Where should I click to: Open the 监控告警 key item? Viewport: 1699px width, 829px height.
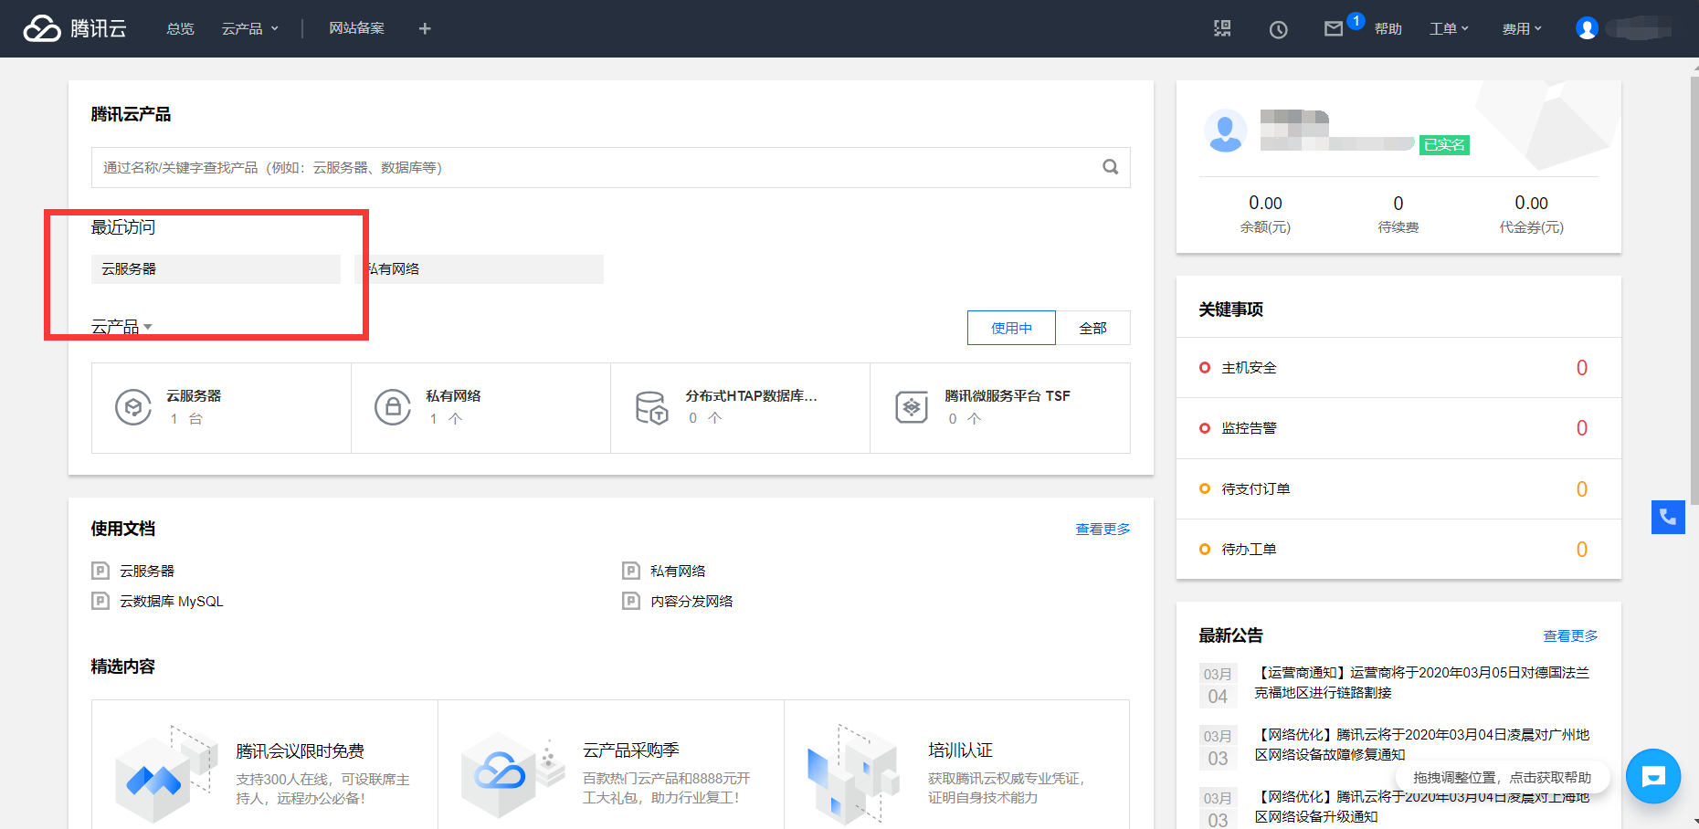(1398, 428)
